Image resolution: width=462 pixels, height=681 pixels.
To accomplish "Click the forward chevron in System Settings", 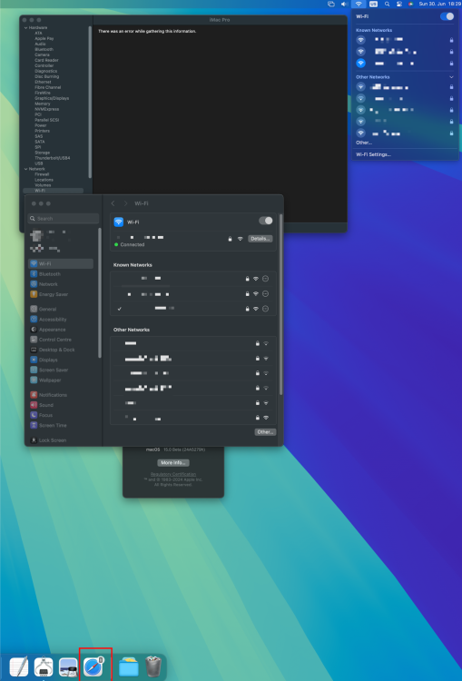I will [x=125, y=203].
